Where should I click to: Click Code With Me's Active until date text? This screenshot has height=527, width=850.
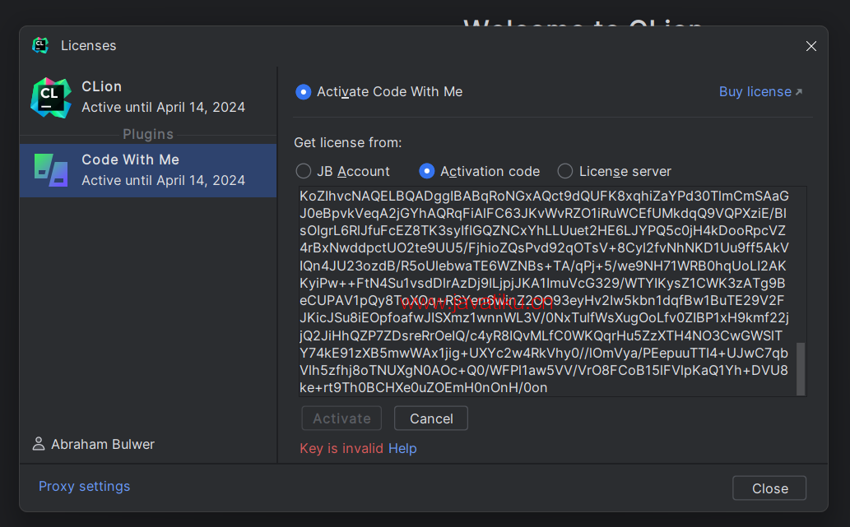coord(163,180)
